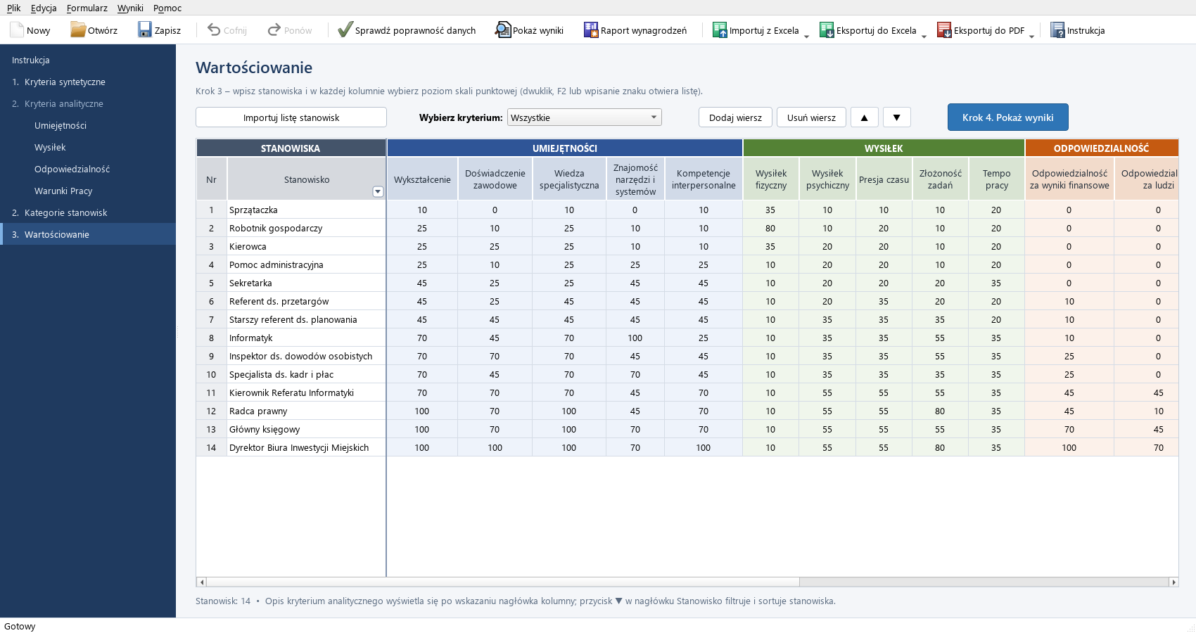1196x633 pixels.
Task: Expand the Importuj z Excela dropdown arrow
Action: point(806,36)
